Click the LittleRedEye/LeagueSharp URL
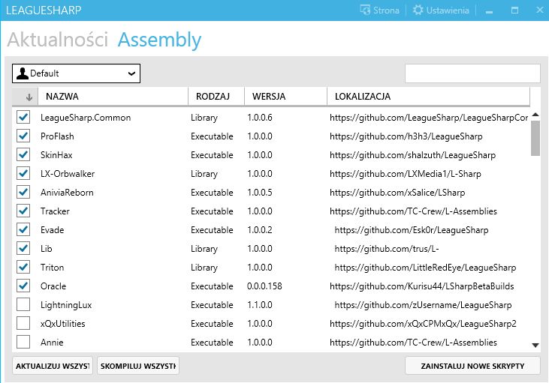 425,268
